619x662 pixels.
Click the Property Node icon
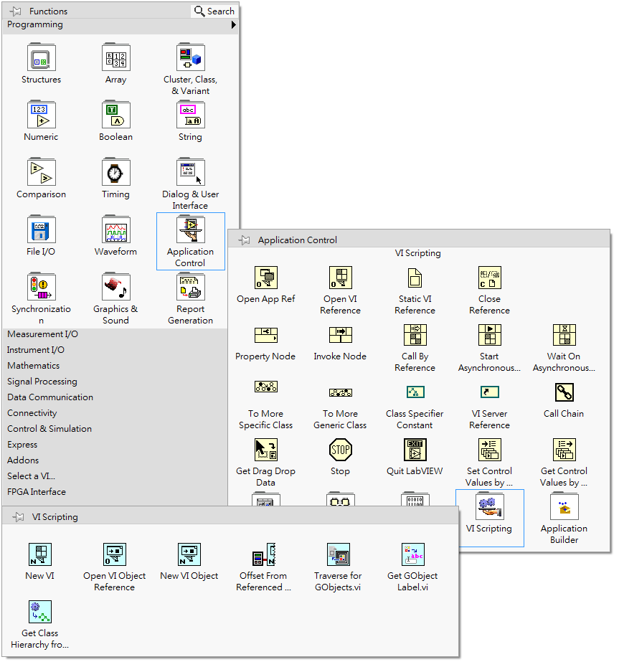click(265, 336)
